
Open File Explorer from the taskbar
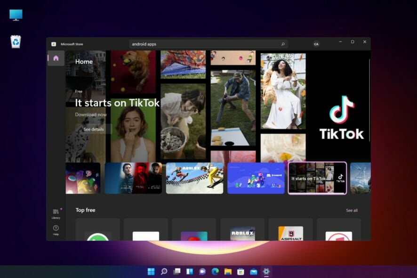(x=228, y=271)
